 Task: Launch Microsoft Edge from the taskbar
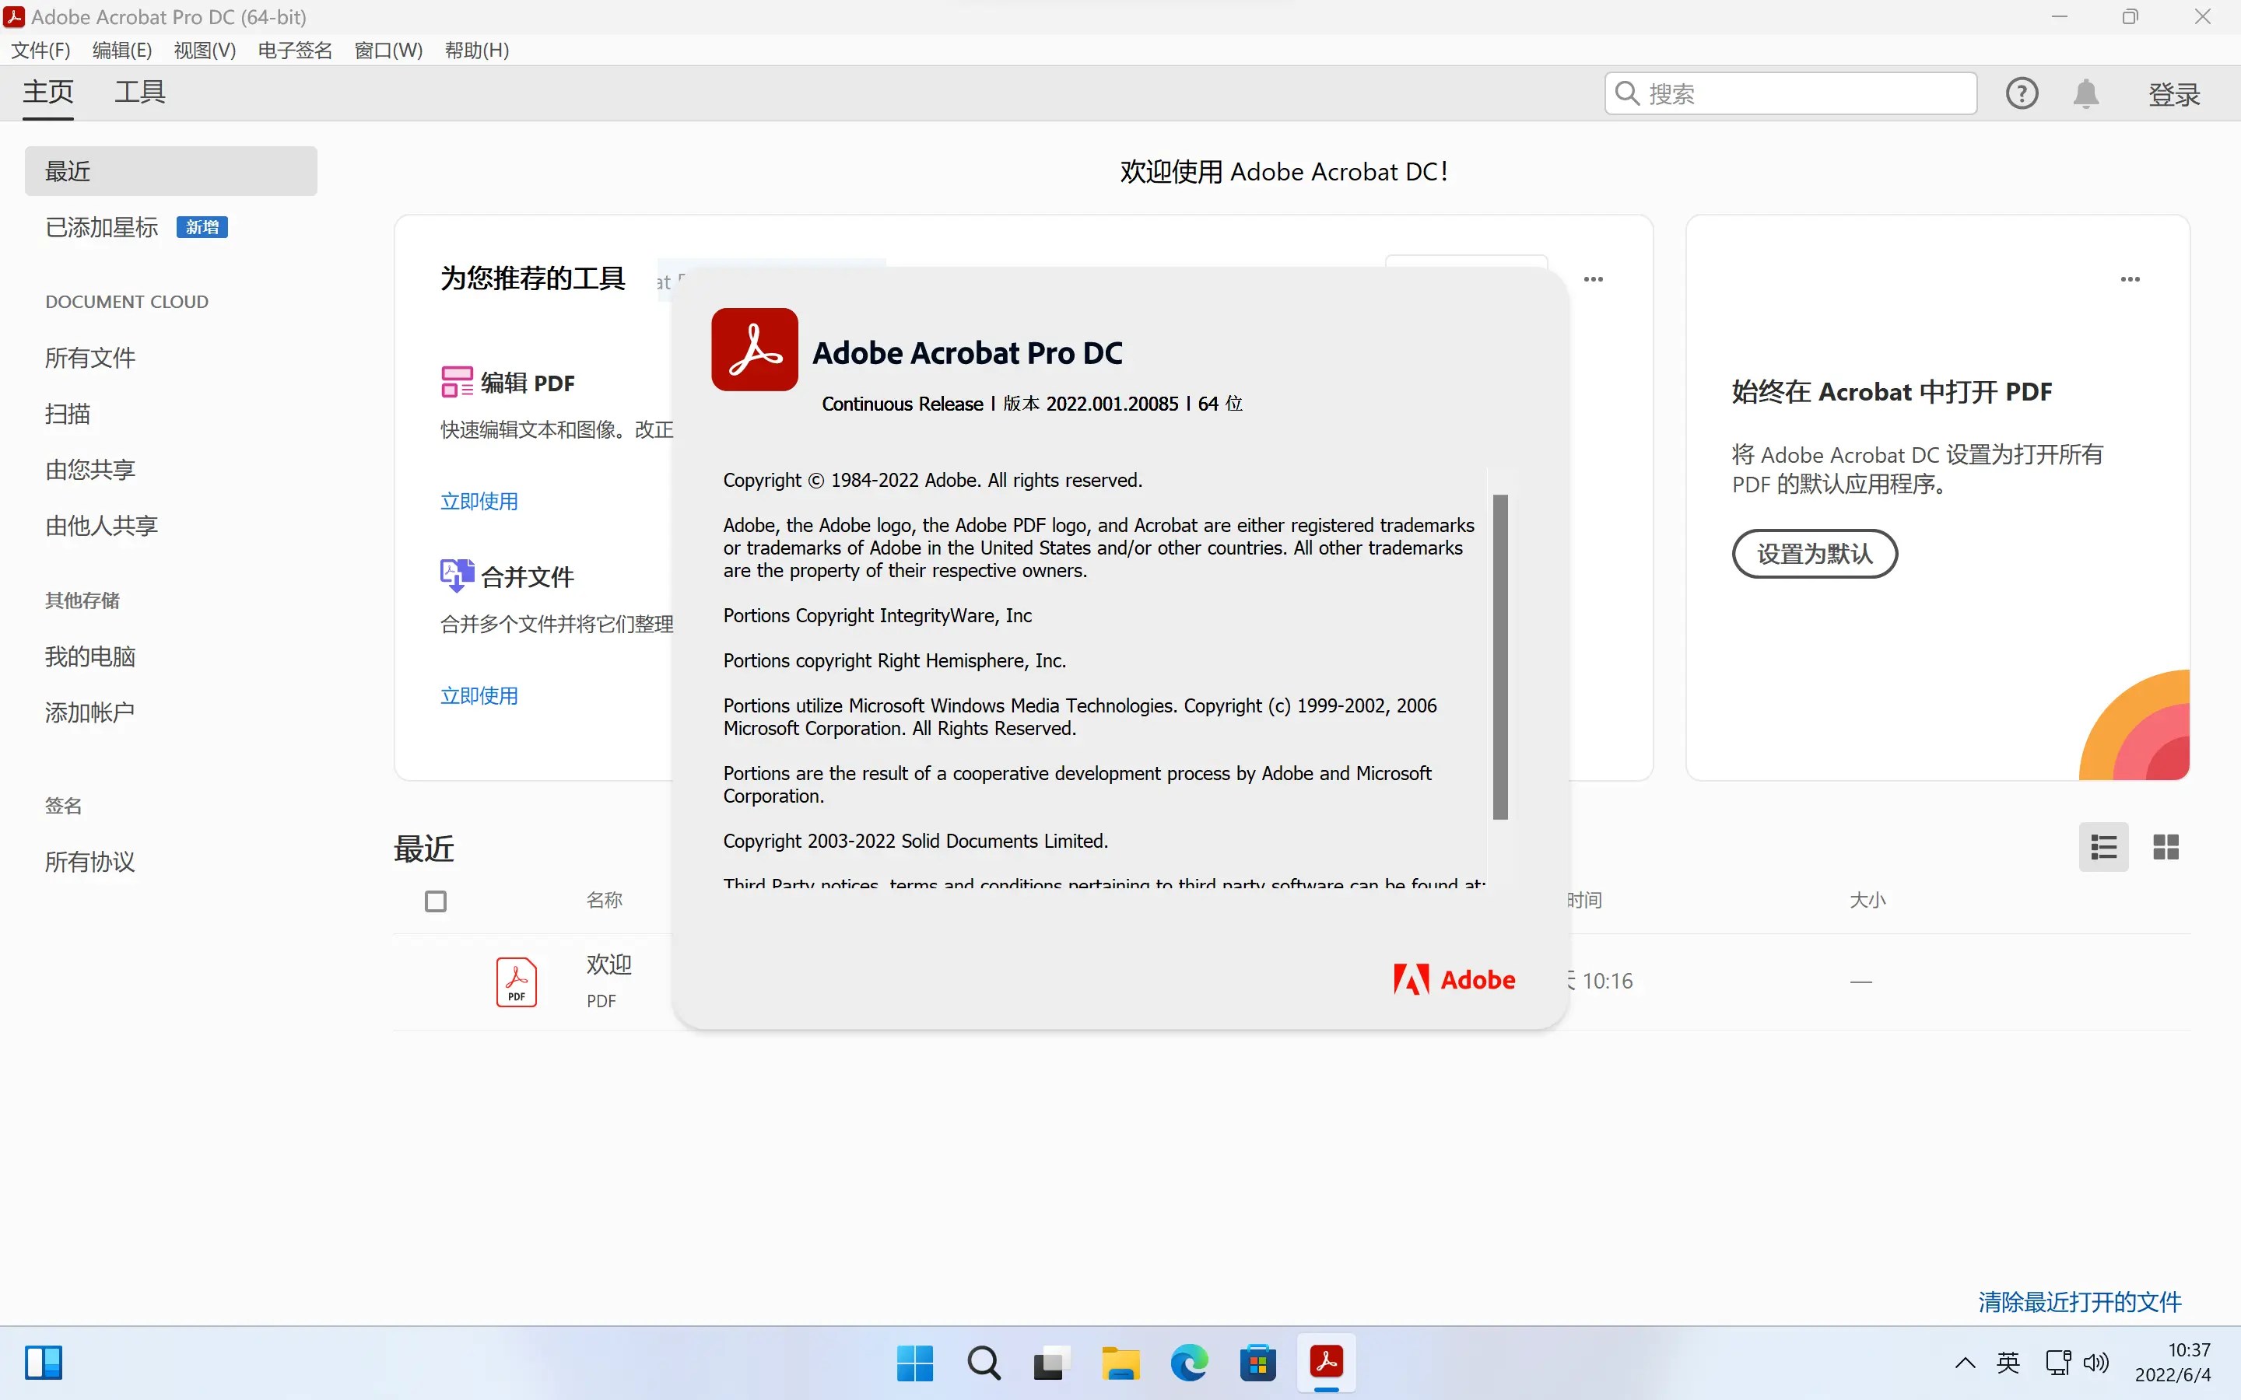pyautogui.click(x=1188, y=1363)
